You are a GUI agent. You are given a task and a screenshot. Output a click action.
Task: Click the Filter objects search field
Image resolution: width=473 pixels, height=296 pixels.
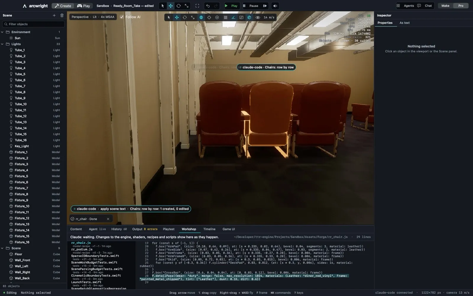pyautogui.click(x=33, y=24)
